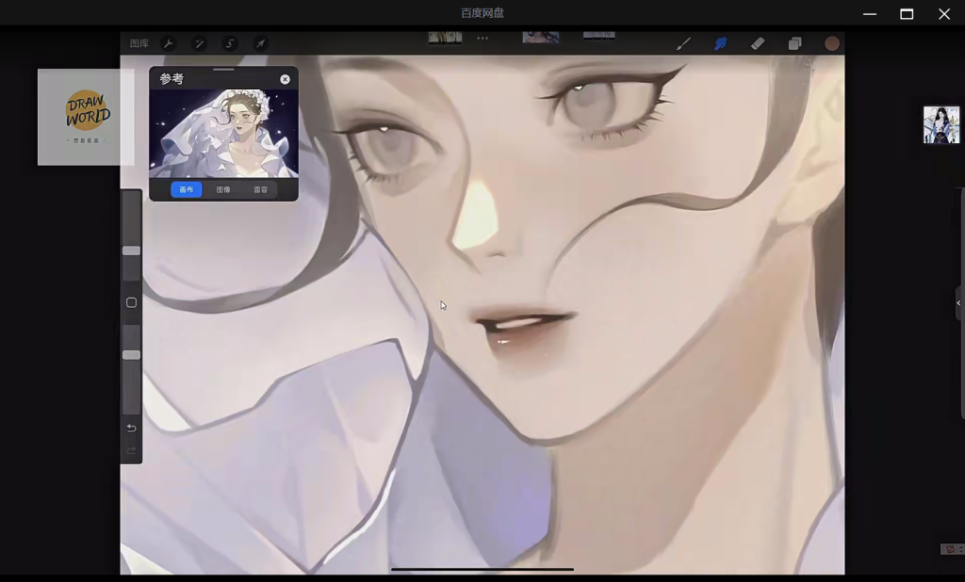Image resolution: width=965 pixels, height=582 pixels.
Task: Select the Eraser tool
Action: (x=758, y=43)
